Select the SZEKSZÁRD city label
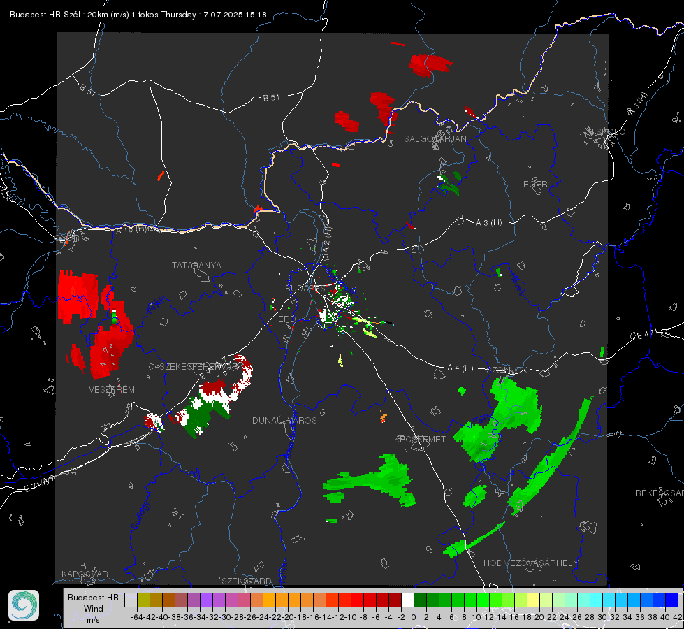684x629 pixels. (x=247, y=581)
